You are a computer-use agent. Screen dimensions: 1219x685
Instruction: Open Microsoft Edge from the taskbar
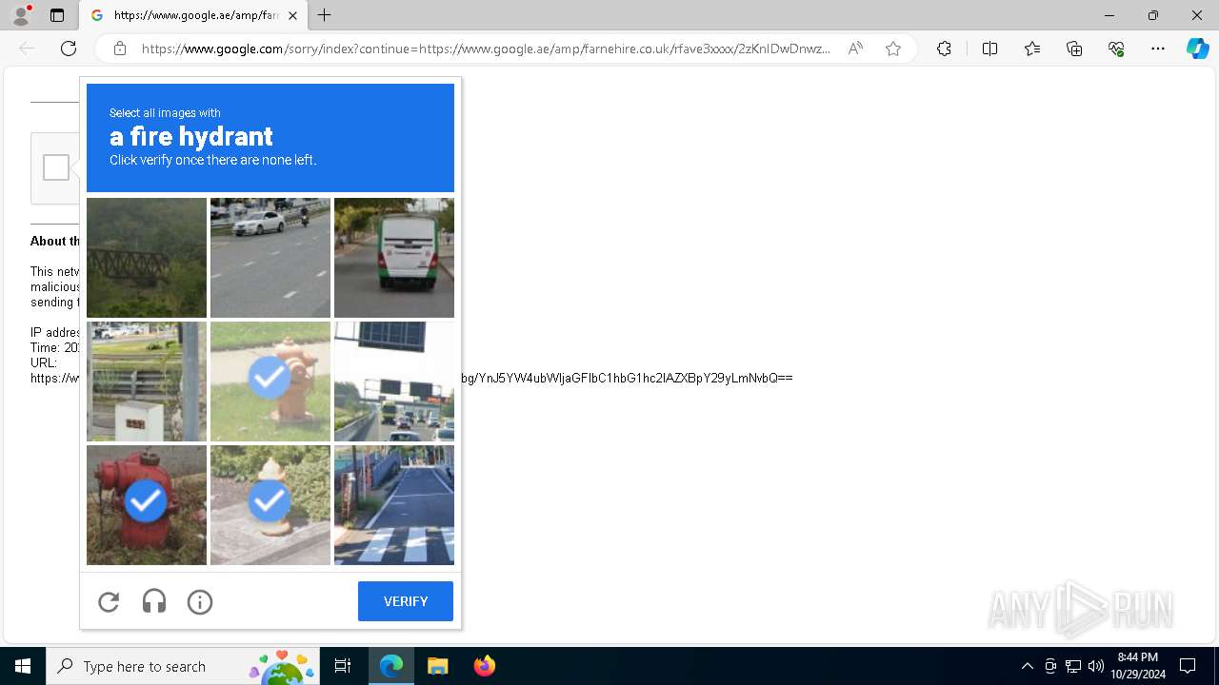[391, 666]
